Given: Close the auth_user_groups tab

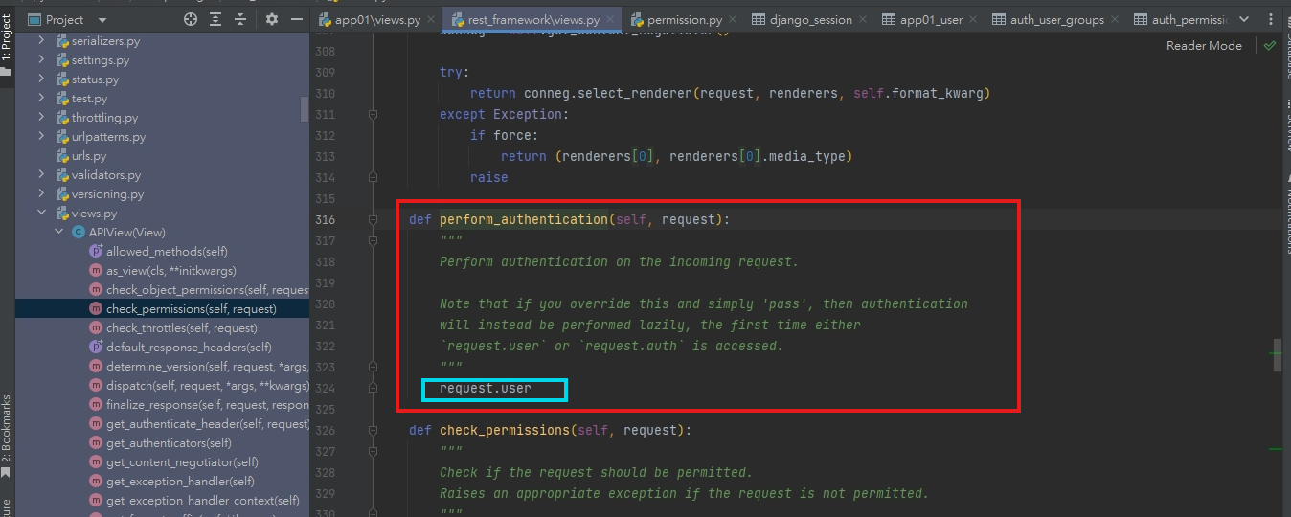Looking at the screenshot, I should 1117,19.
